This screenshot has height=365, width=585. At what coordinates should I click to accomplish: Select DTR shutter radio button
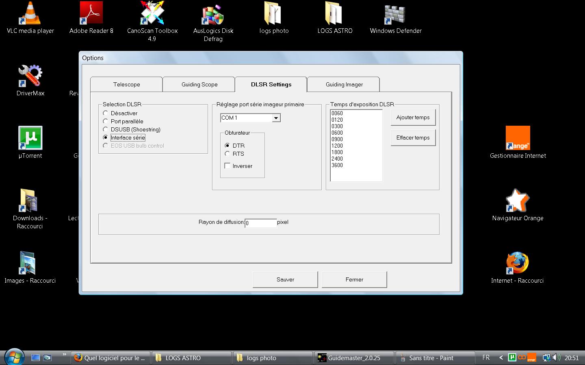227,146
